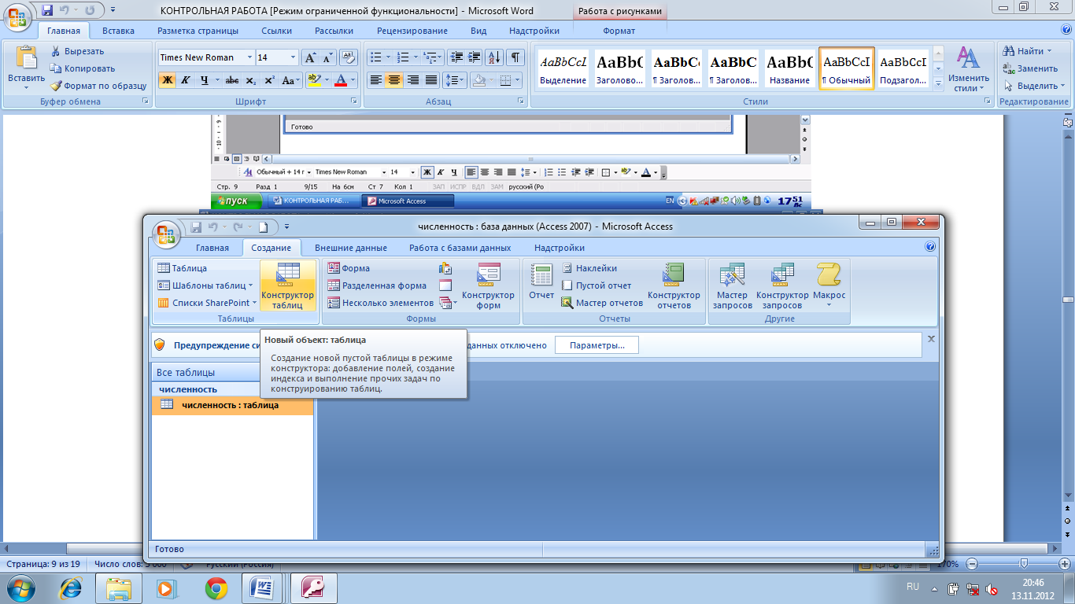1075x604 pixels.
Task: Apply the red font color
Action: tap(340, 80)
